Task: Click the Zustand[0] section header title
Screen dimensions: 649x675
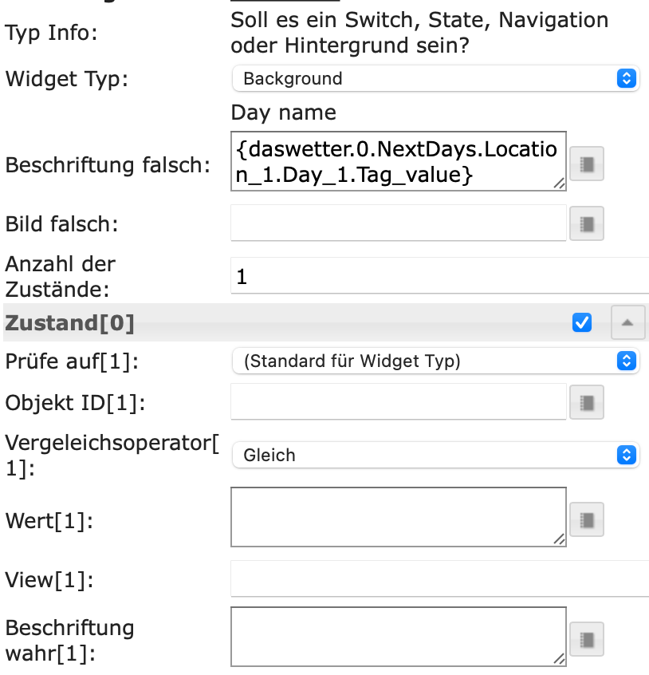Action: pos(70,323)
